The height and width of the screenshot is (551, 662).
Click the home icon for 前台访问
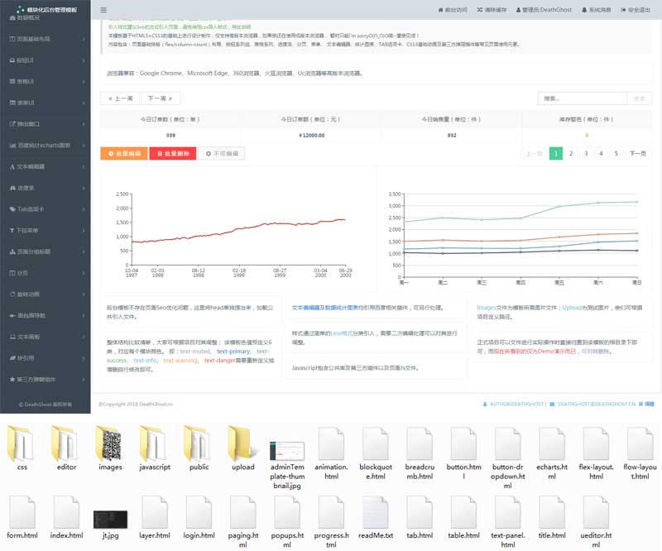tap(440, 10)
